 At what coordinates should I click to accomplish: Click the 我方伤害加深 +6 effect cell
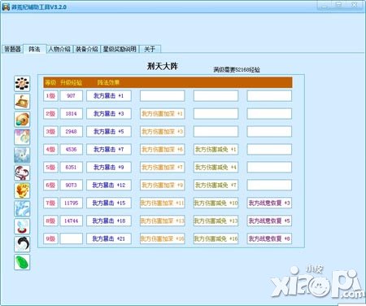pyautogui.click(x=163, y=150)
